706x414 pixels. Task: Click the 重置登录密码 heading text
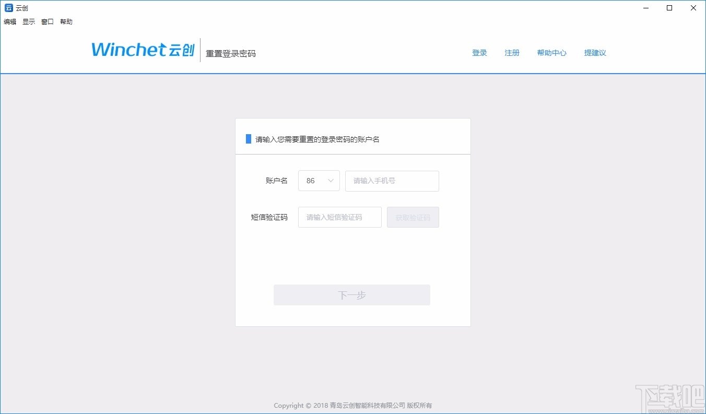click(231, 53)
